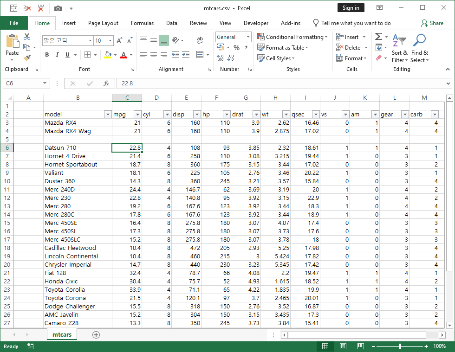This screenshot has height=352, width=455.
Task: Increase font size with larger A icon
Action: 119,41
